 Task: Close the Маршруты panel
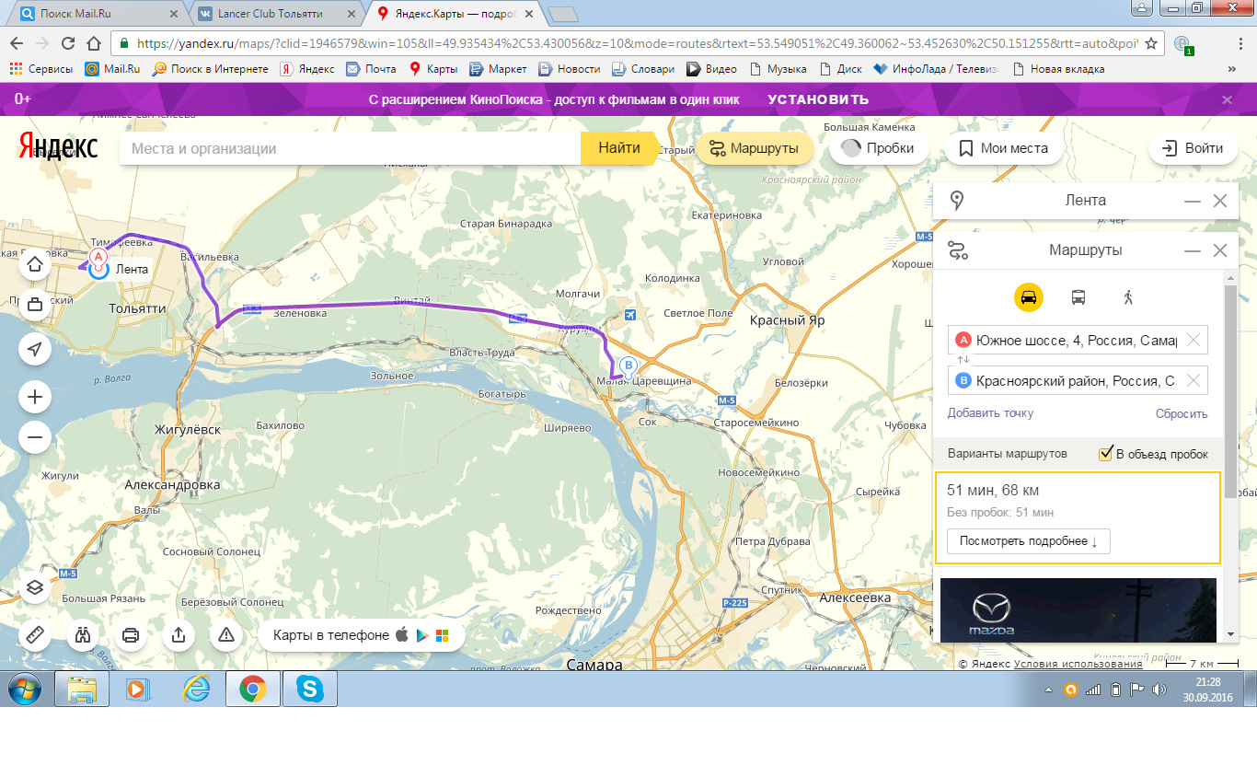pos(1220,250)
